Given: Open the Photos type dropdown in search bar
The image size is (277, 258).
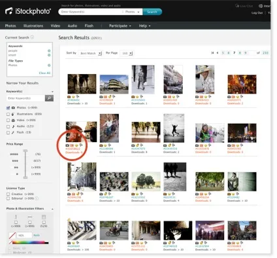Looking at the screenshot, I should (x=132, y=12).
